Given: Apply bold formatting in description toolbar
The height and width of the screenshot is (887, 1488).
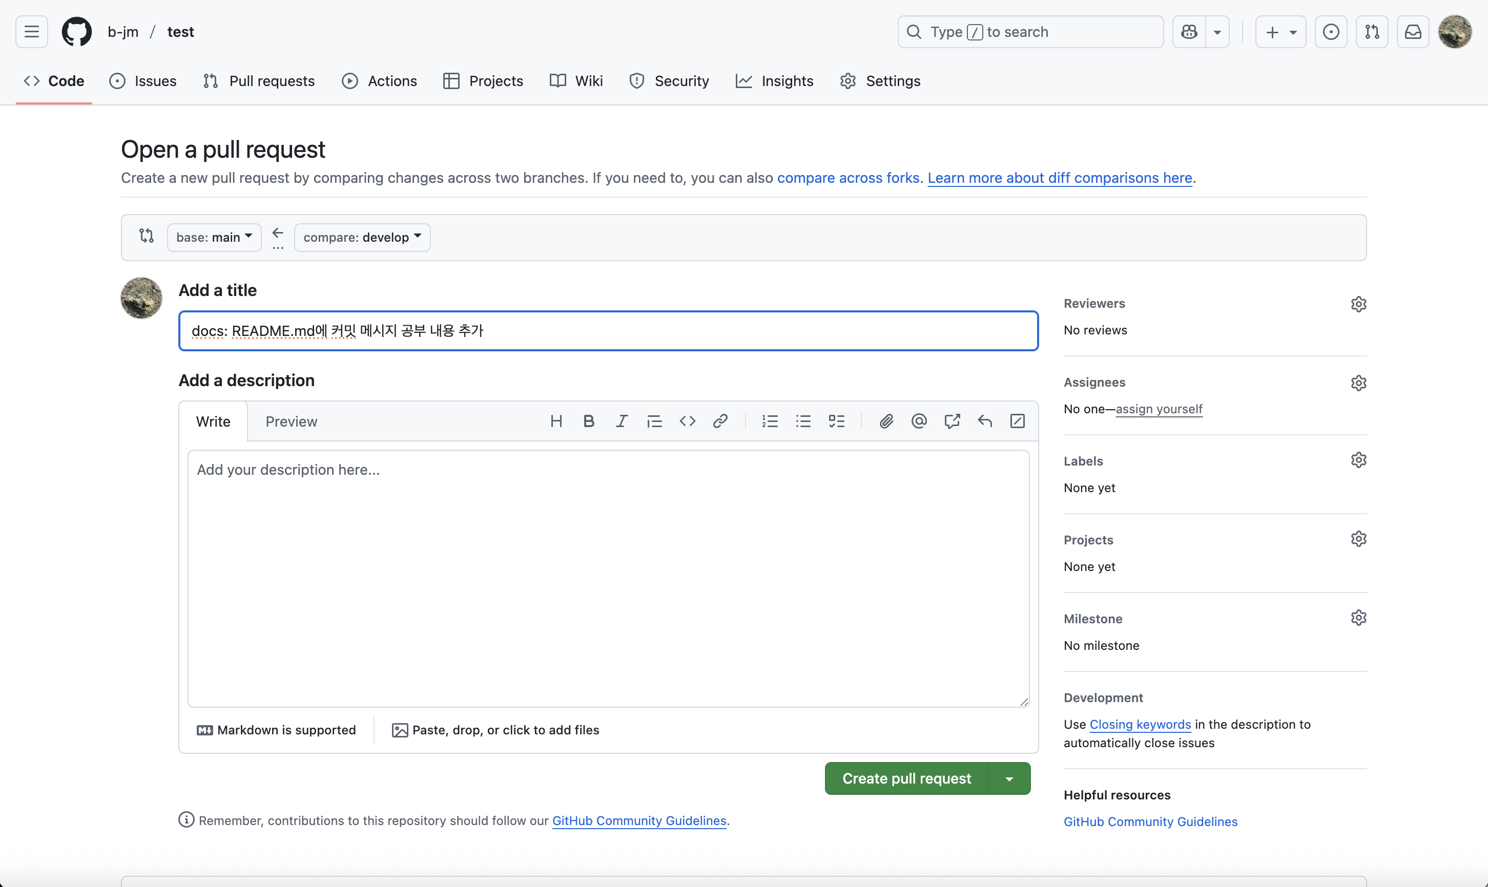Looking at the screenshot, I should pyautogui.click(x=589, y=421).
